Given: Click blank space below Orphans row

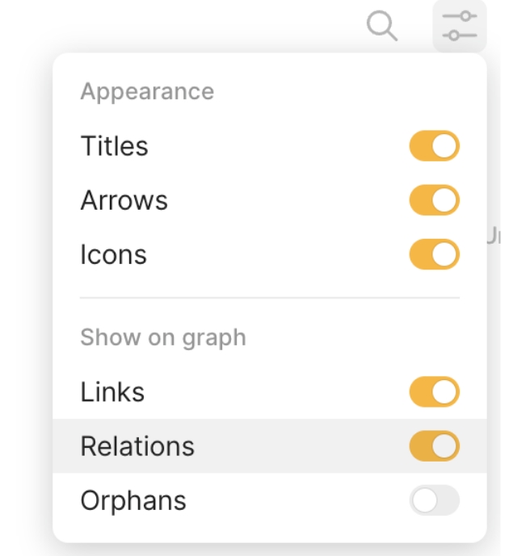Looking at the screenshot, I should 270,530.
